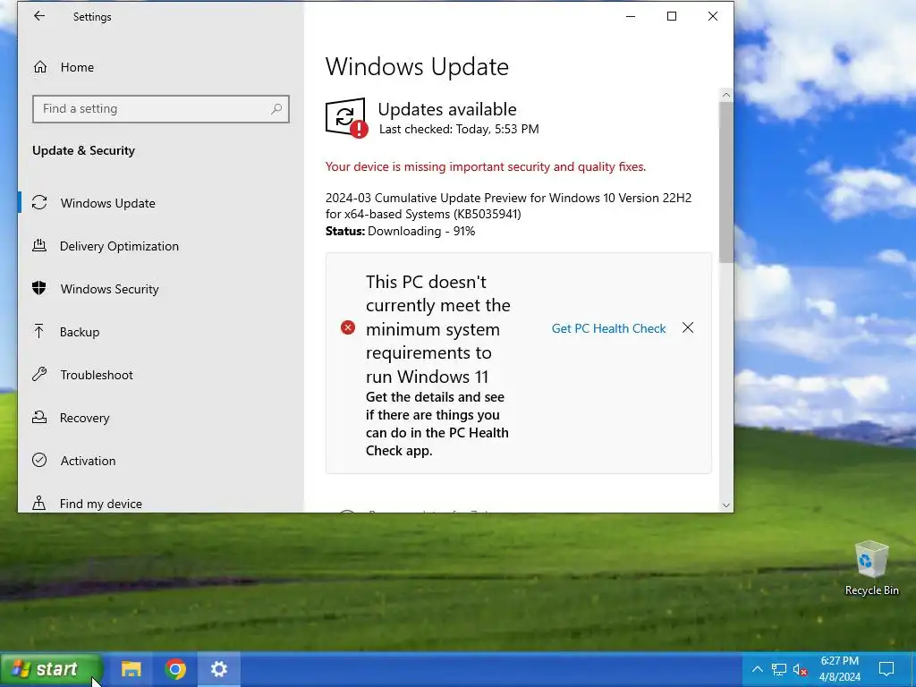Select Delivery Optimization in the sidebar
This screenshot has height=687, width=916.
(x=161, y=246)
